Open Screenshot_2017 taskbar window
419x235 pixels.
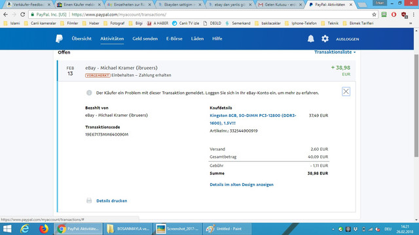tap(178, 229)
